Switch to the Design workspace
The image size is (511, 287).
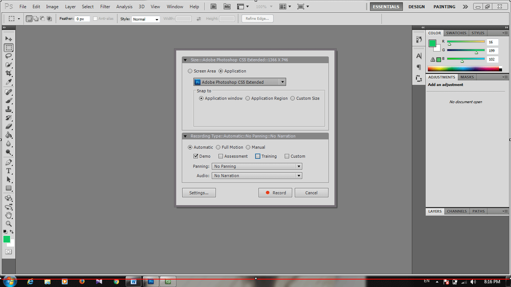click(416, 7)
